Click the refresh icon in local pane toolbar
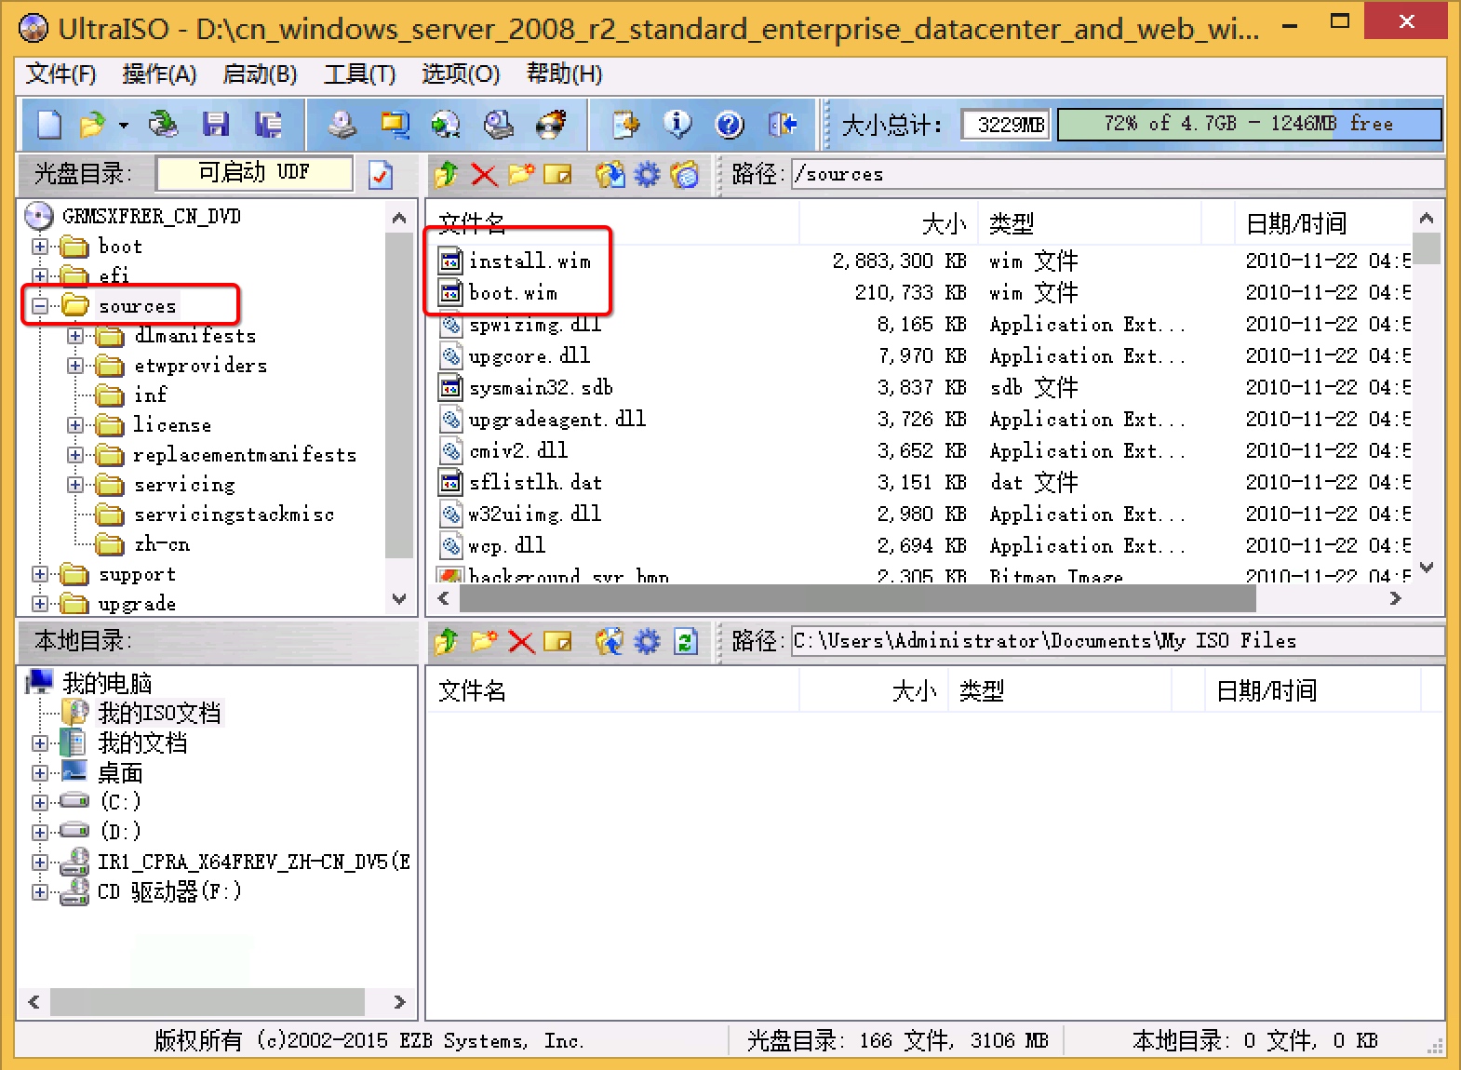 pyautogui.click(x=686, y=641)
